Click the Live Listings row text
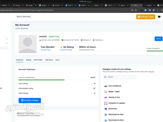The width and height of the screenshot is (163, 122). (23, 83)
